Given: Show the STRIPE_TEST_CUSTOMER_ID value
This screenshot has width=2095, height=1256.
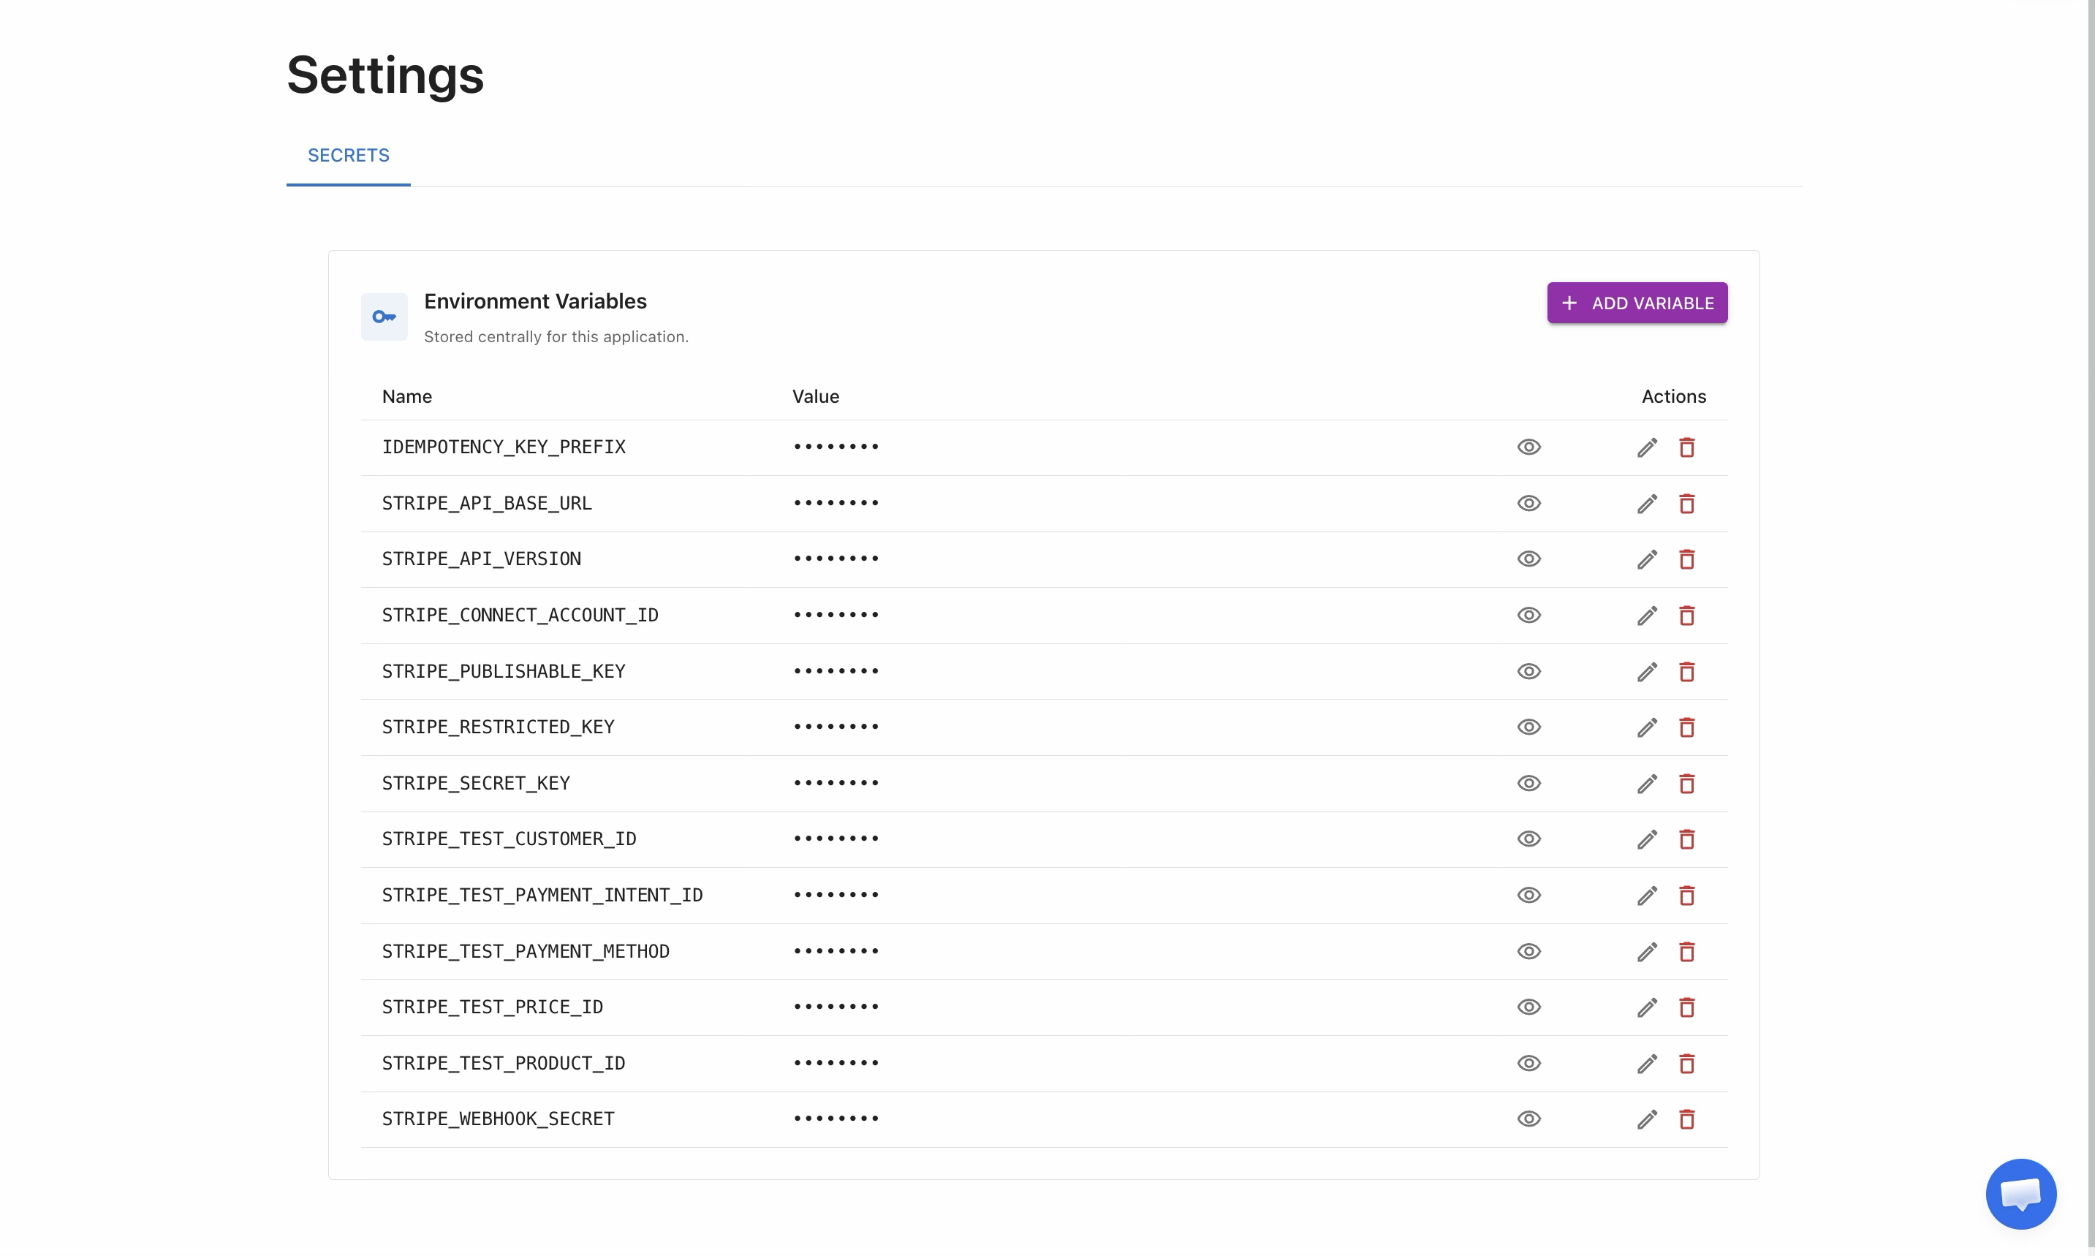Looking at the screenshot, I should 1528,839.
